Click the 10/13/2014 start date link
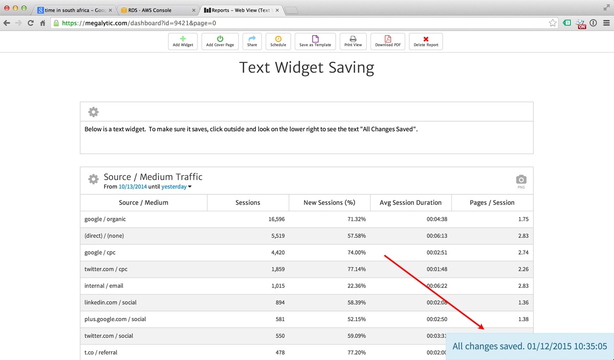 pos(133,187)
